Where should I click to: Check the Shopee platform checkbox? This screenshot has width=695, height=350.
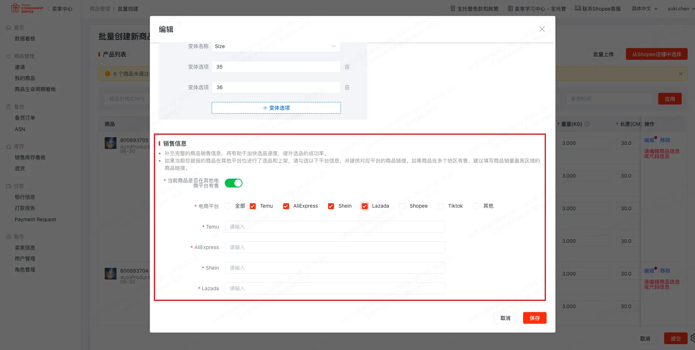(x=402, y=206)
